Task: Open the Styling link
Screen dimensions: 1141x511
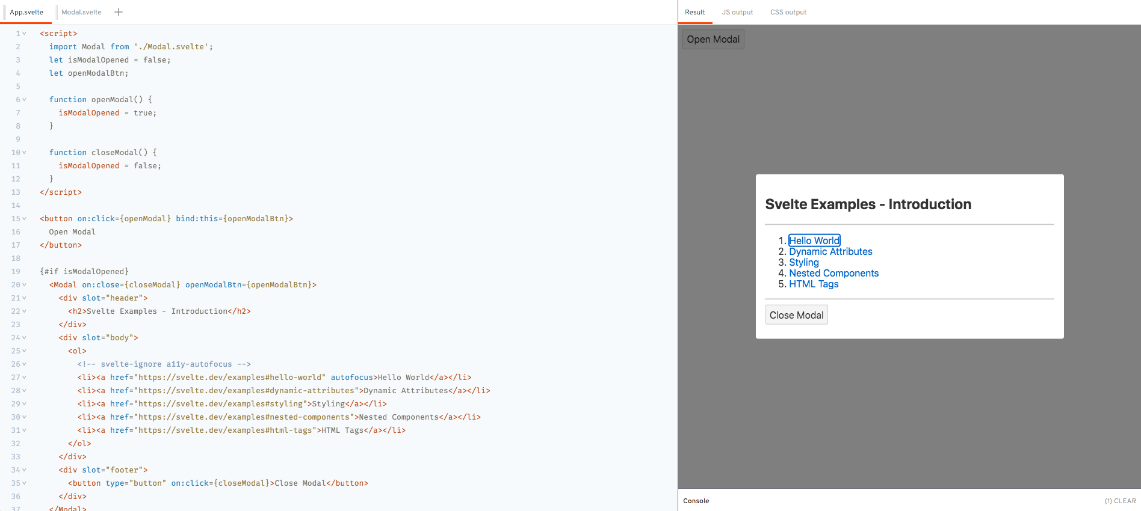Action: pyautogui.click(x=804, y=262)
